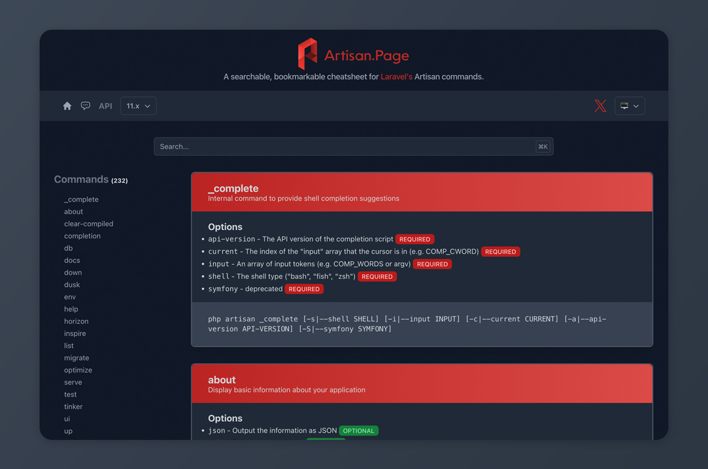Click the home icon in navigation bar
This screenshot has height=469, width=708.
pos(67,106)
